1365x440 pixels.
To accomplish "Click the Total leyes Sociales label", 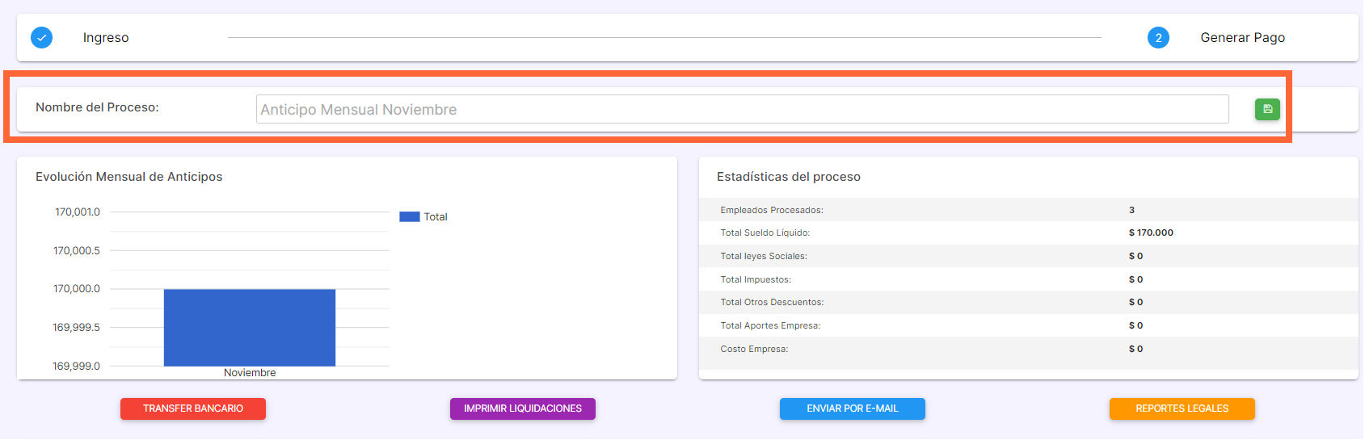I will point(764,256).
